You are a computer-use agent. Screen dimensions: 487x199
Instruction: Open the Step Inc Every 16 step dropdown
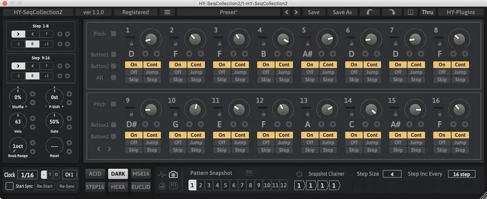tap(461, 174)
